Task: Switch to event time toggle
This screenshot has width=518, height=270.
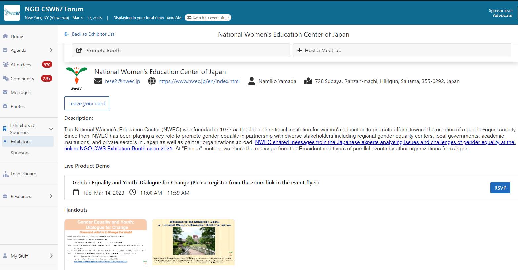Action: 208,18
